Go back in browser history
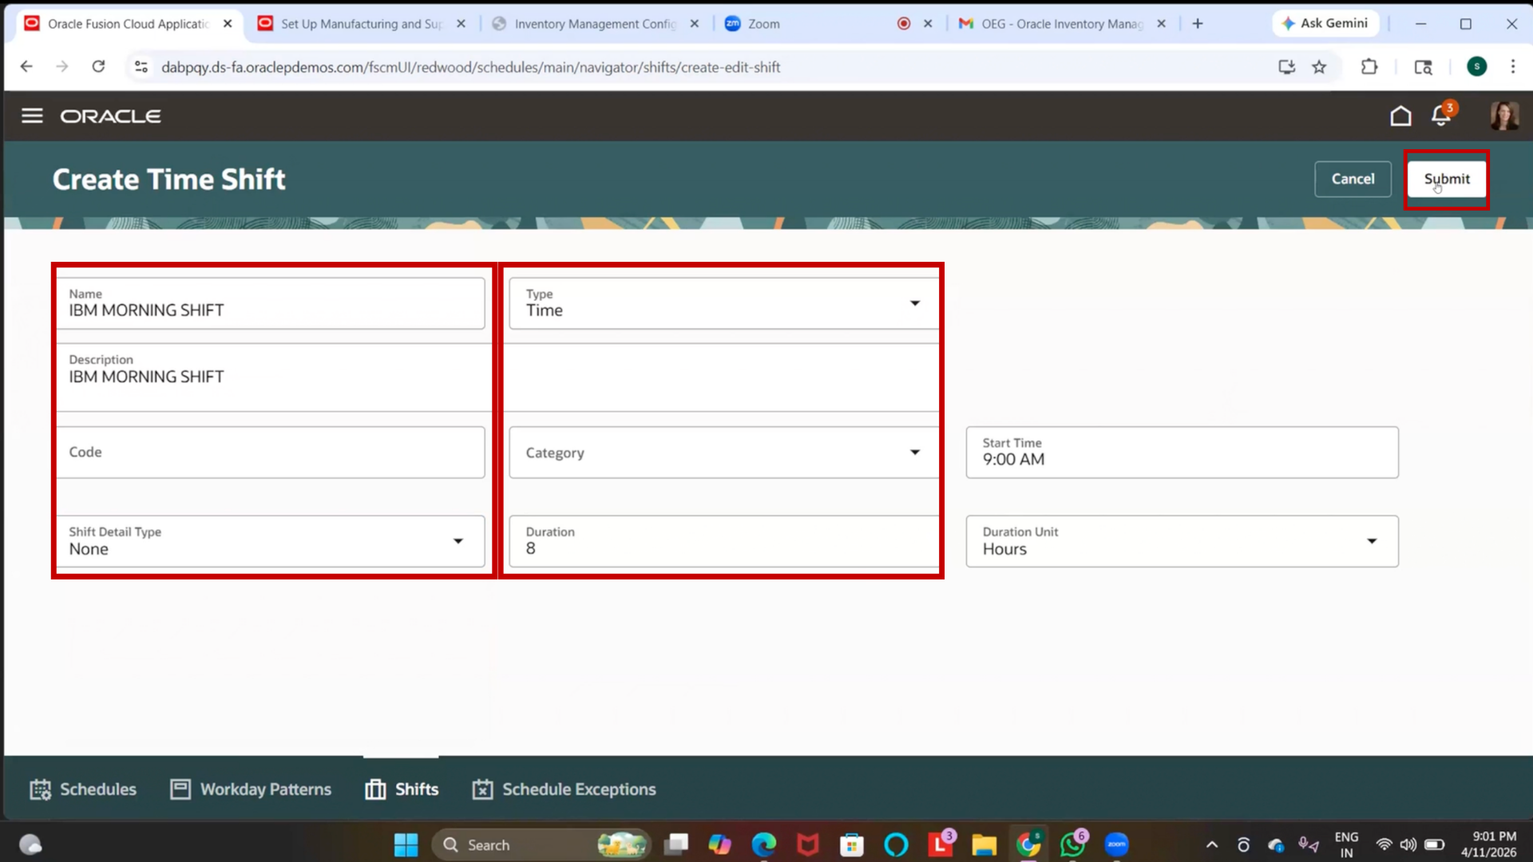This screenshot has height=862, width=1533. [x=26, y=67]
